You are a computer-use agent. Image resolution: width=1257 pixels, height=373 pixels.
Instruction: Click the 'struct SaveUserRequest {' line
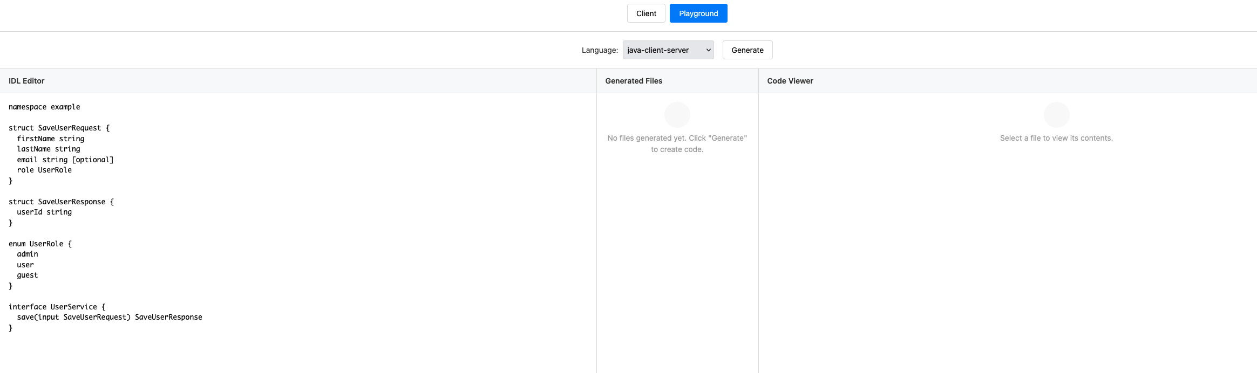pos(59,128)
